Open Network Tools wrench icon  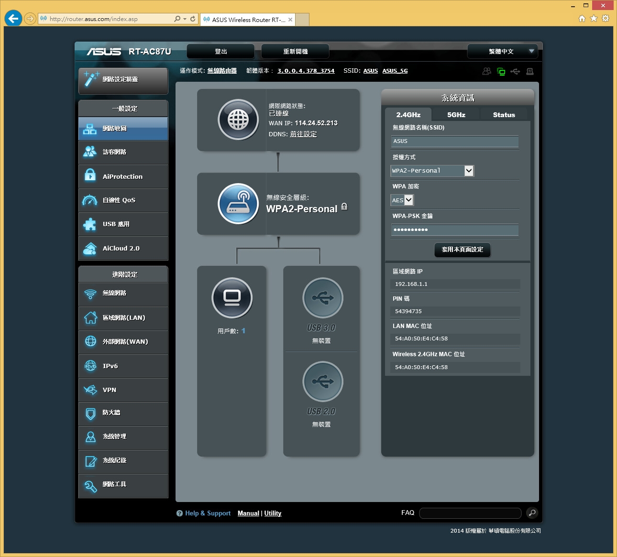coord(90,486)
